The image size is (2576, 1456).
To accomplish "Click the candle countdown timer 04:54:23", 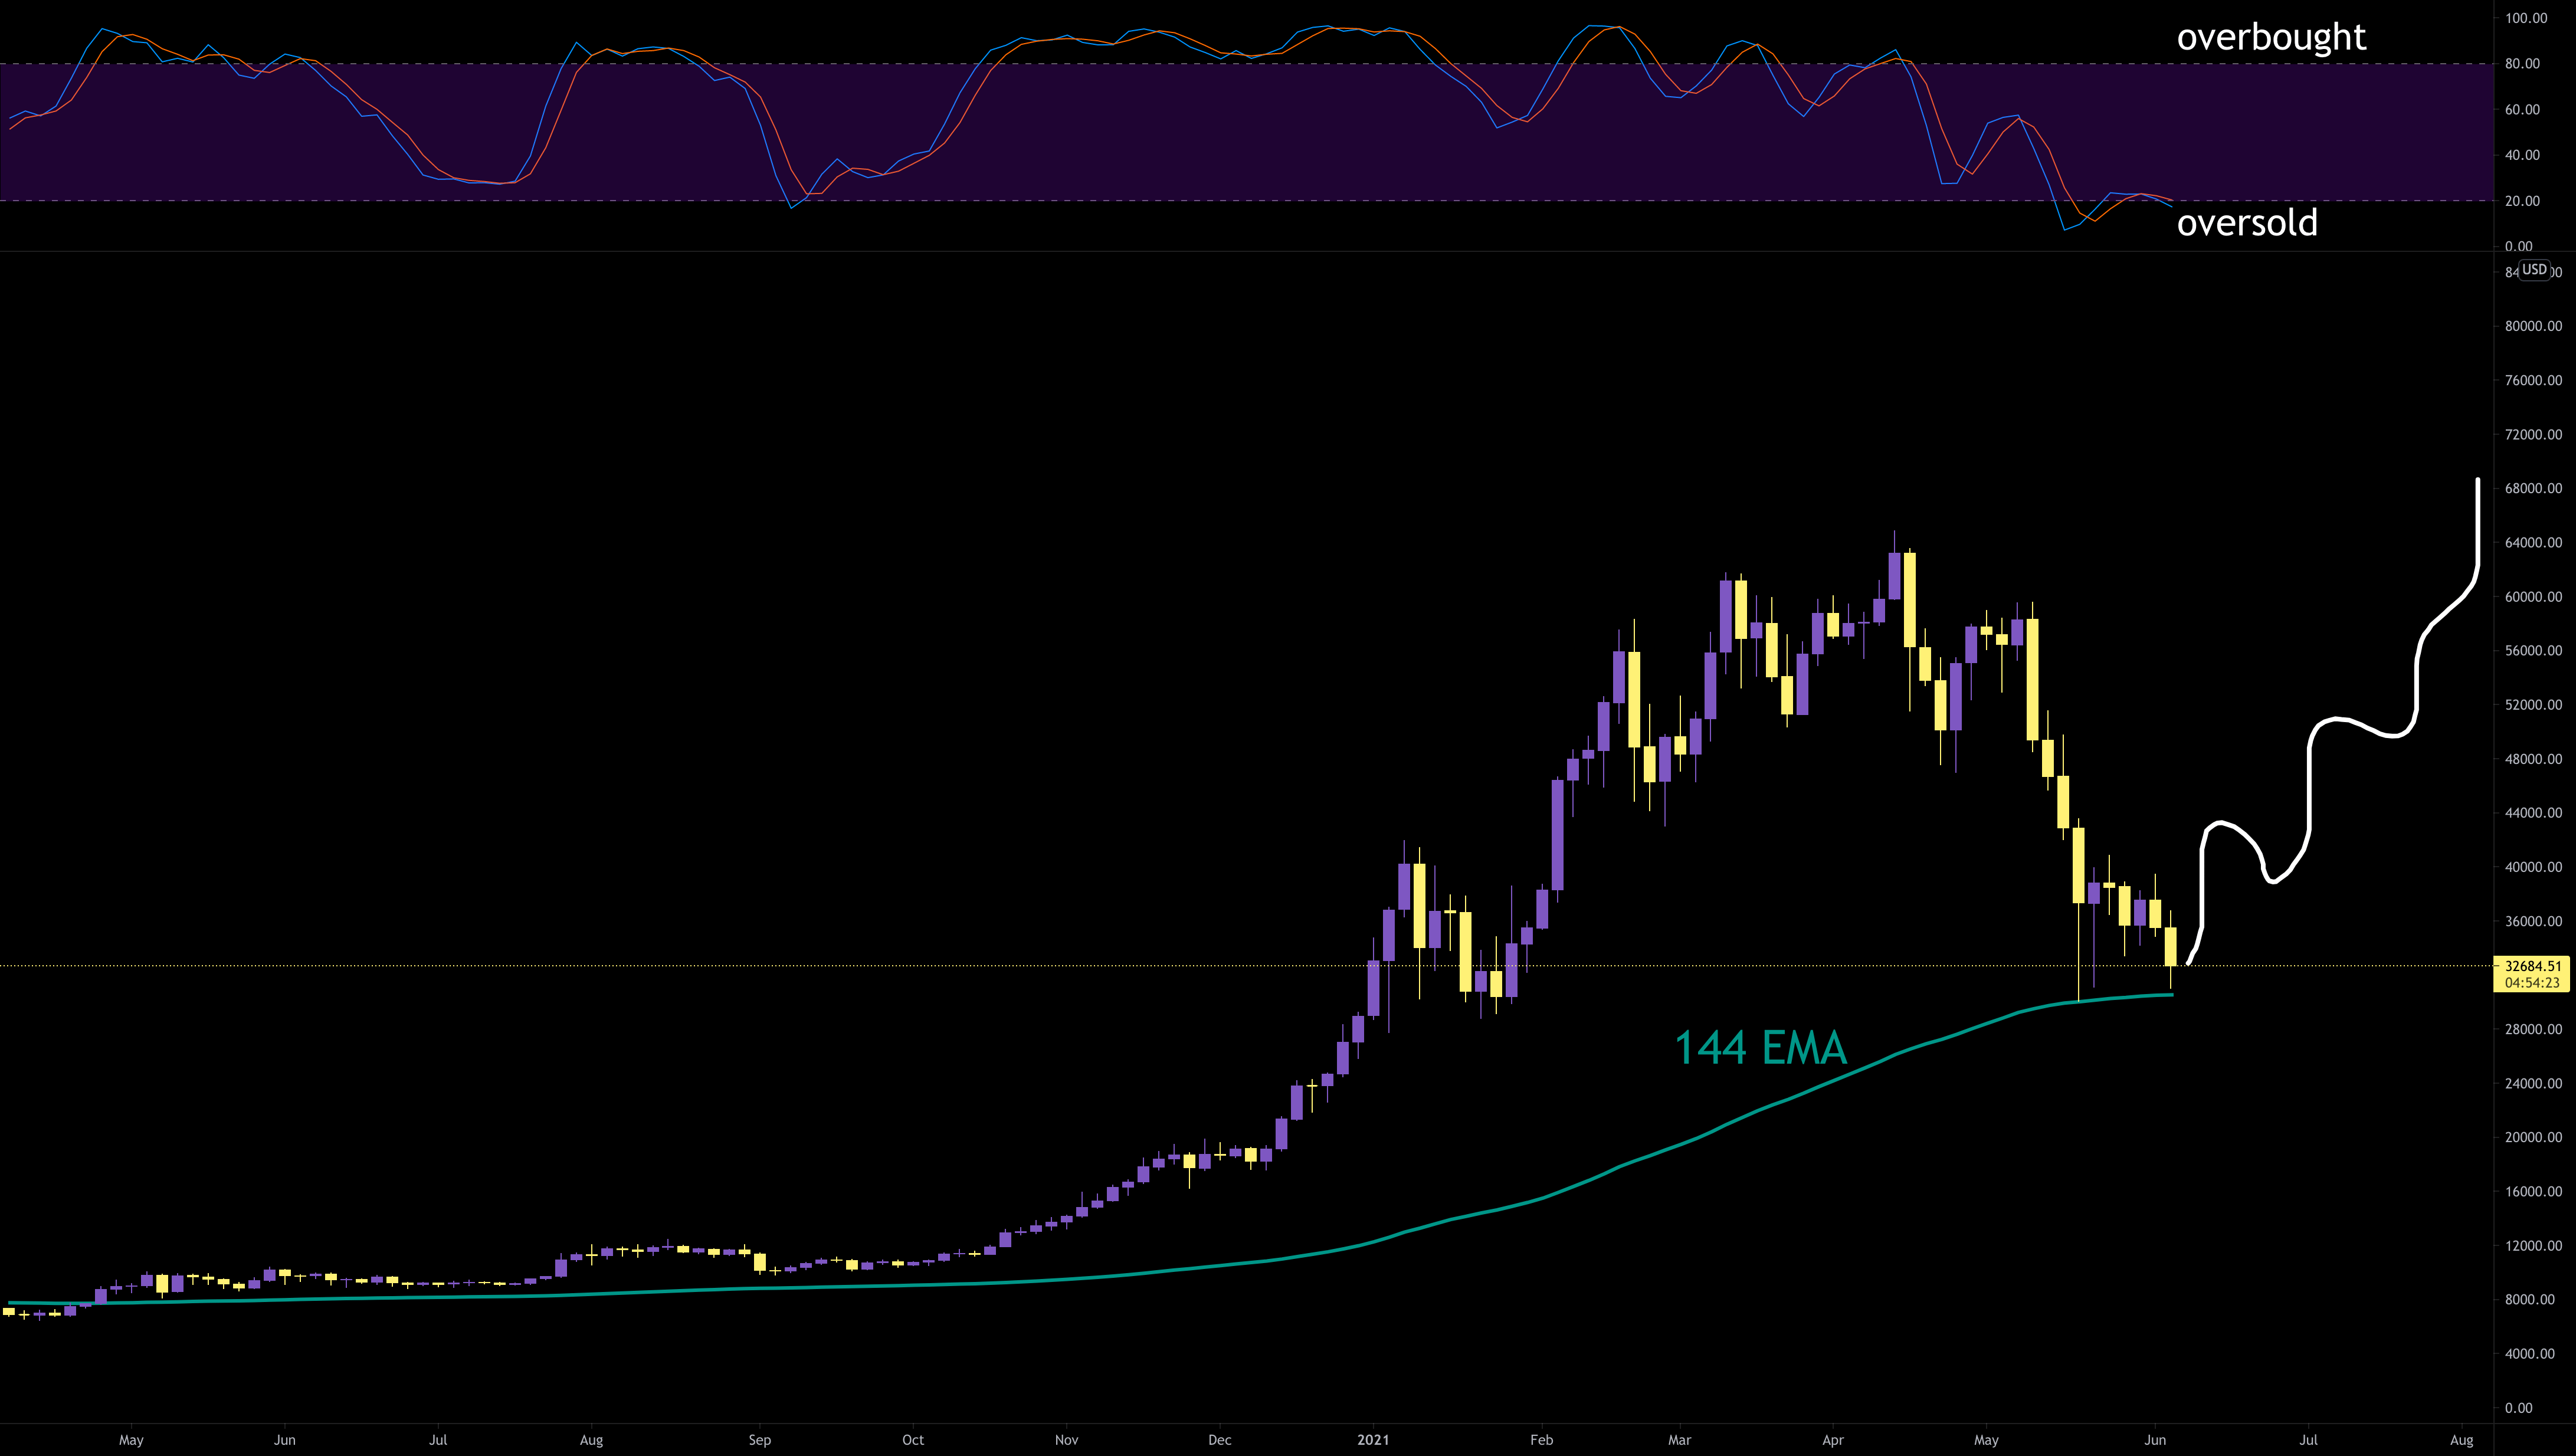I will tap(2533, 982).
